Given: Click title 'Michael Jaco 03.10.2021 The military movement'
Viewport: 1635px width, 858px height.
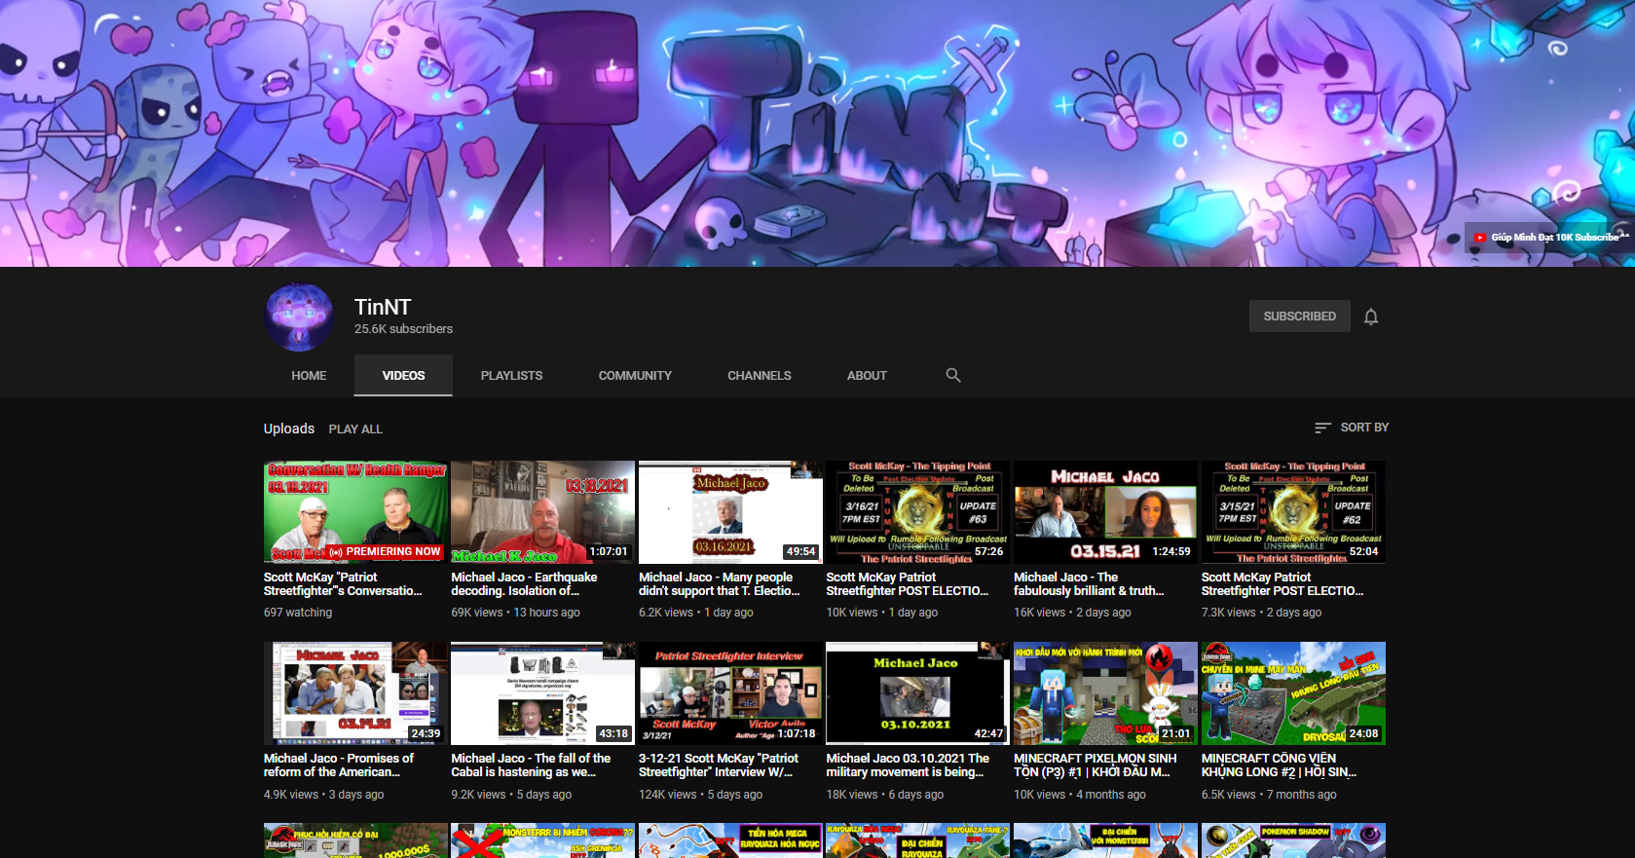Looking at the screenshot, I should tap(908, 765).
